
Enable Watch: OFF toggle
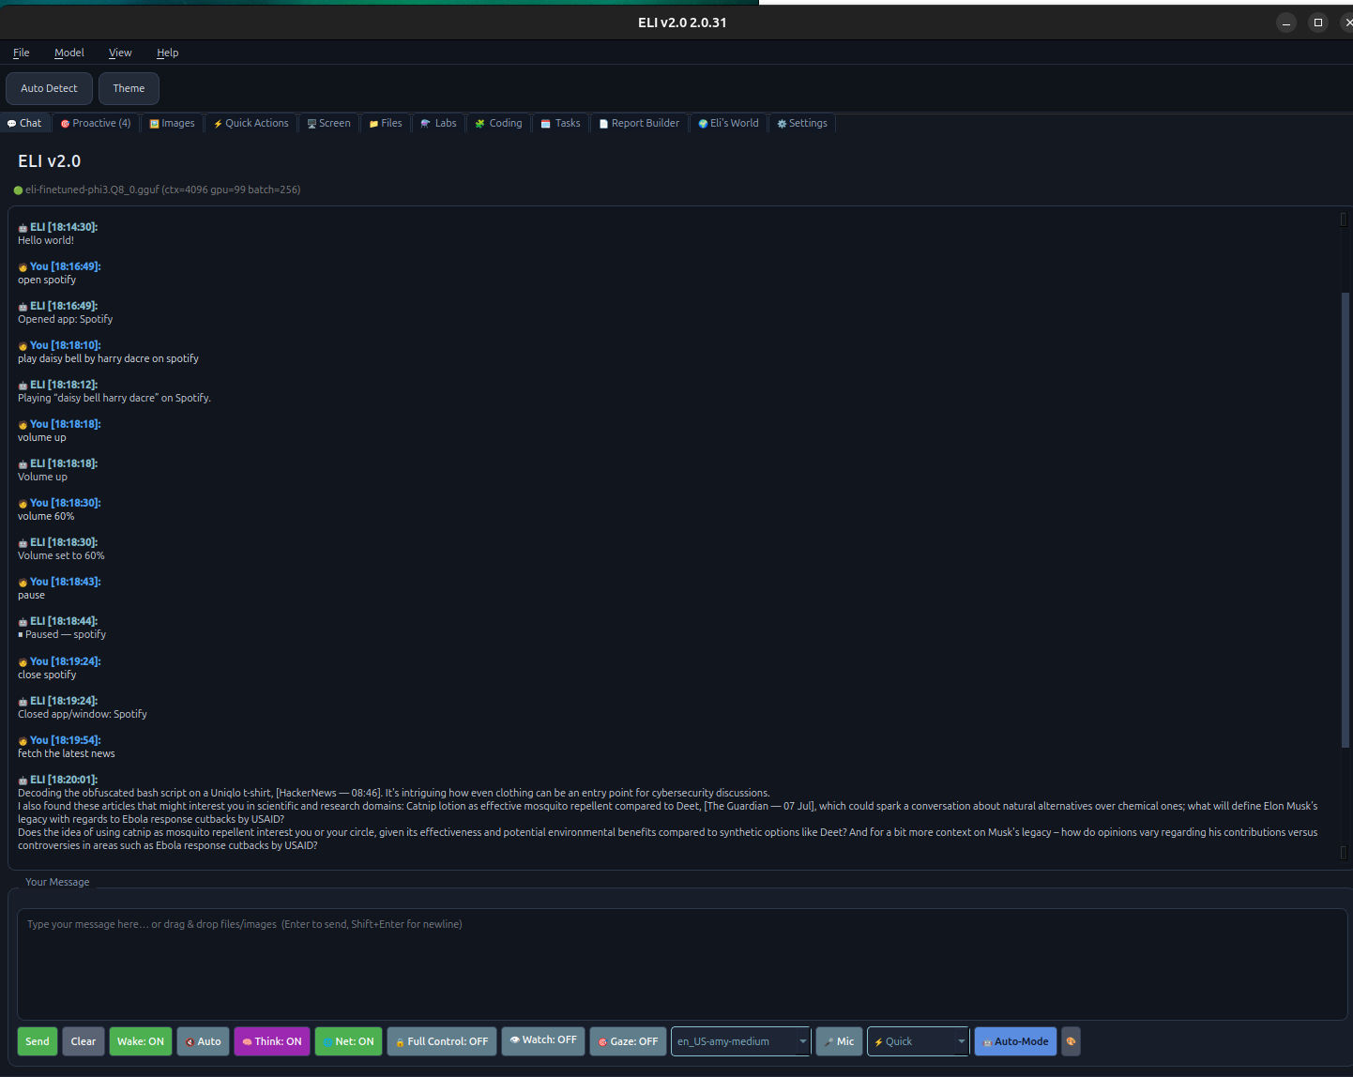[543, 1041]
